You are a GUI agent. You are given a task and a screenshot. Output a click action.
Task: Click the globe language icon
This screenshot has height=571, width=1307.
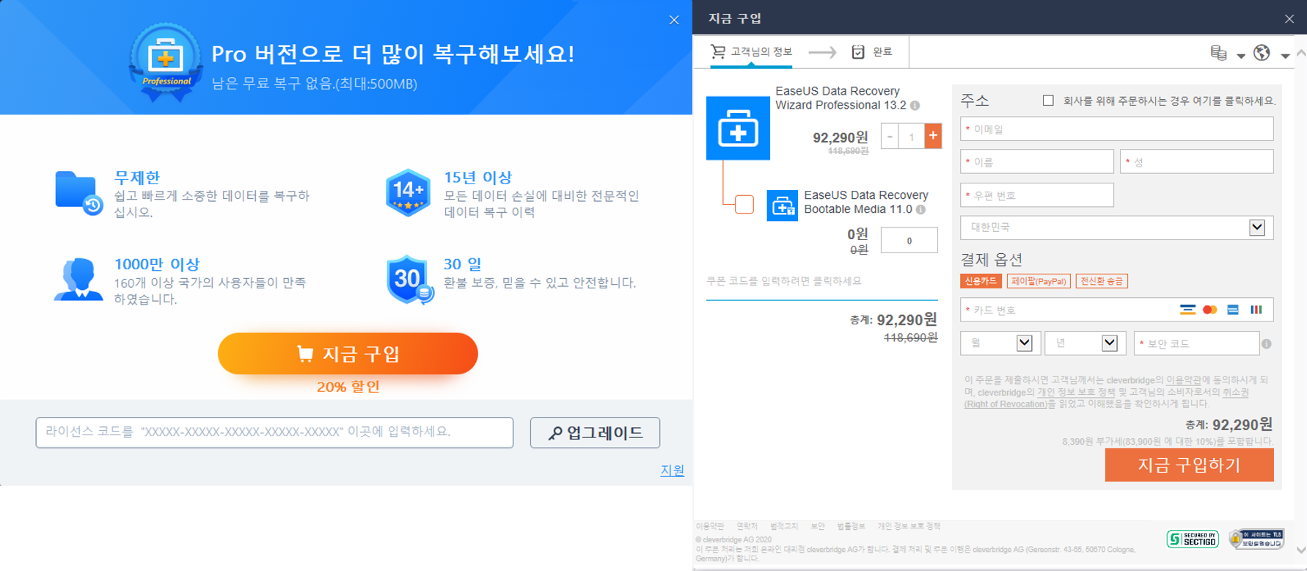[x=1262, y=53]
